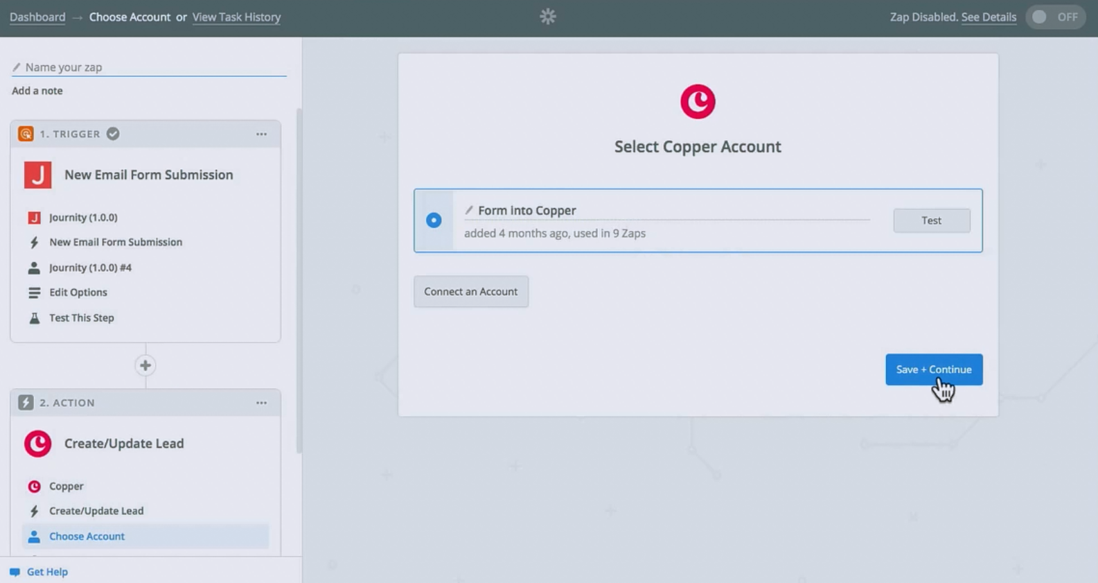Click the trigger completed checkmark icon

click(113, 134)
